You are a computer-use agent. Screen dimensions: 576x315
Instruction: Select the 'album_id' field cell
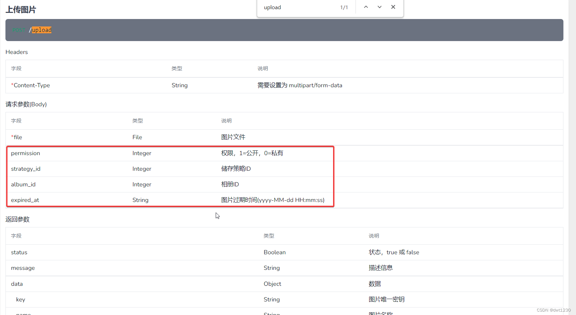[23, 184]
